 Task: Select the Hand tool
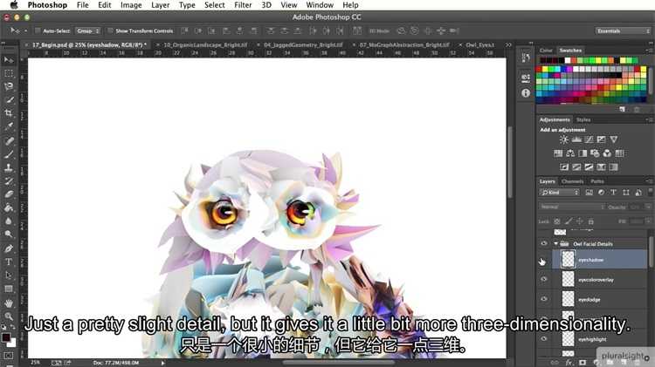(9, 302)
